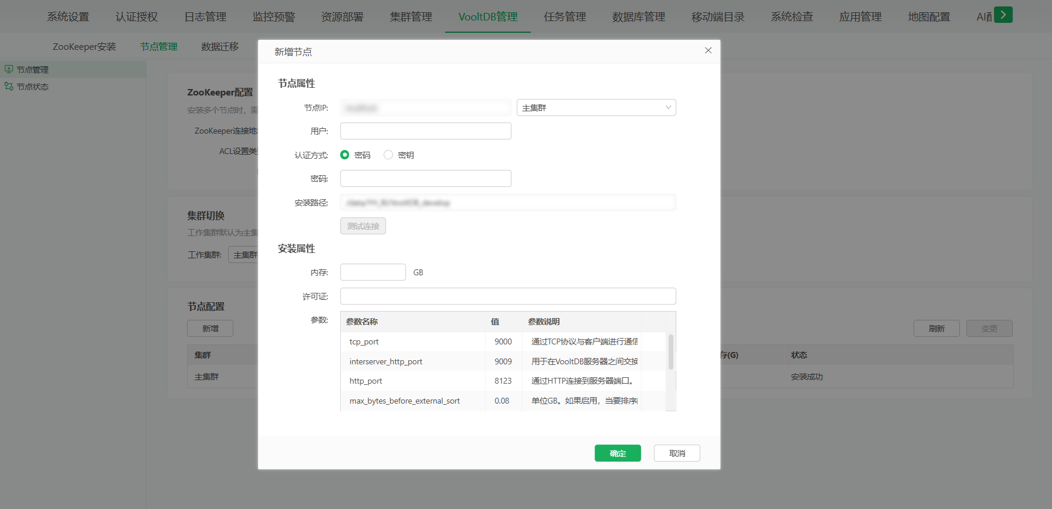Screen dimensions: 1052x509
Task: Open the 主集群 cluster dropdown in dialog
Action: tap(596, 108)
